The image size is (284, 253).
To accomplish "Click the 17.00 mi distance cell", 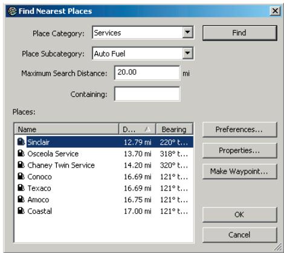I will click(138, 211).
